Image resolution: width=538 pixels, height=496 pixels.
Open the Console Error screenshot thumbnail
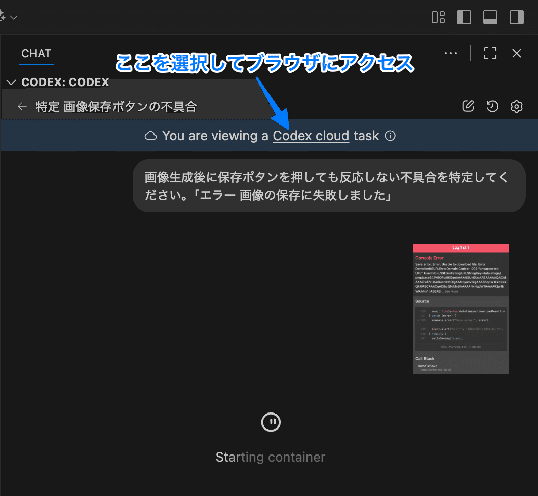click(x=460, y=309)
